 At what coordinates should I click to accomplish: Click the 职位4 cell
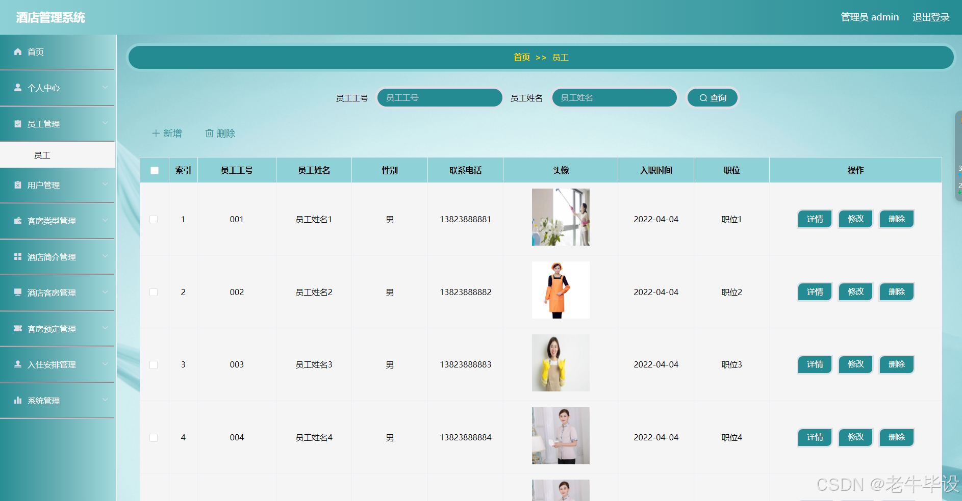tap(731, 438)
